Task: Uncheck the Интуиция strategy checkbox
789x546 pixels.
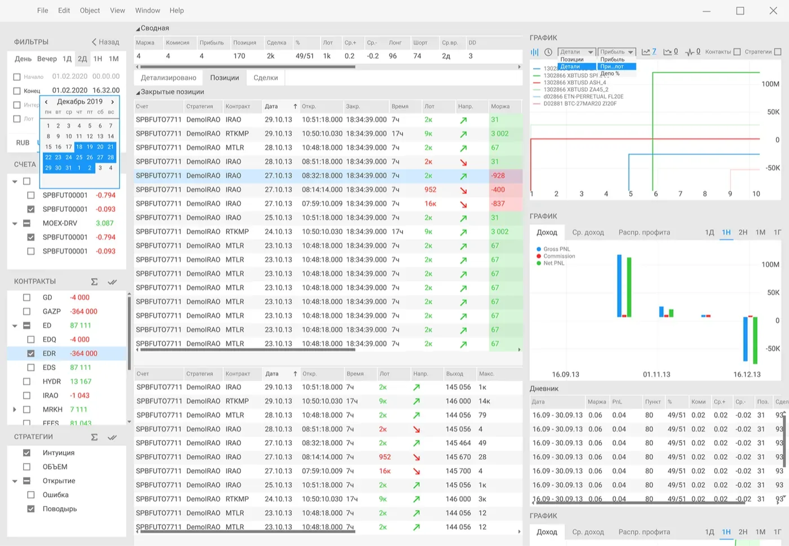Action: coord(26,453)
